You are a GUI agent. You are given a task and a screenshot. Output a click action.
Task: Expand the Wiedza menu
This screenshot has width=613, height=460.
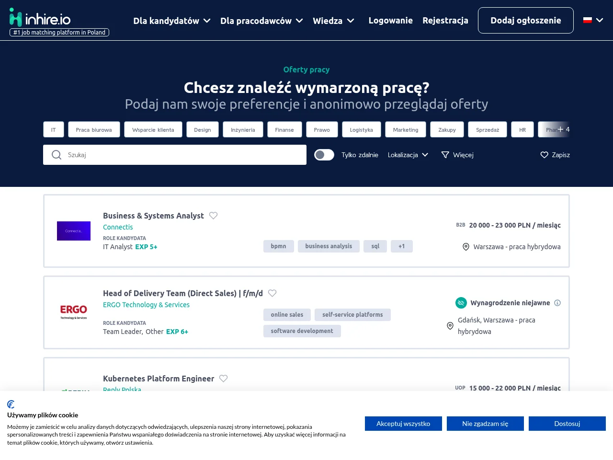pos(334,21)
